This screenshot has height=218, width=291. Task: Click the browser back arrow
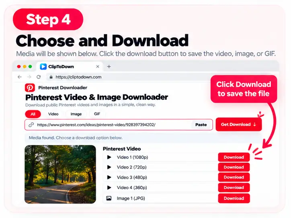point(20,77)
